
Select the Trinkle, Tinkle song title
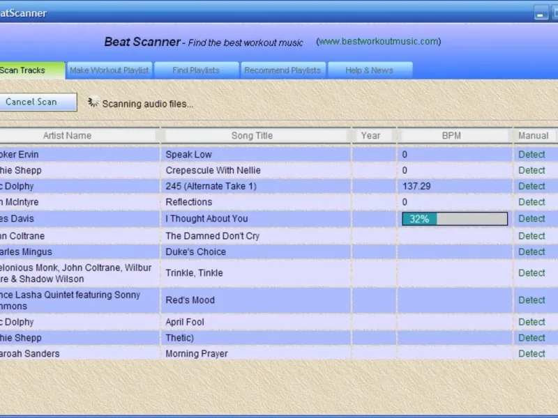click(x=194, y=273)
